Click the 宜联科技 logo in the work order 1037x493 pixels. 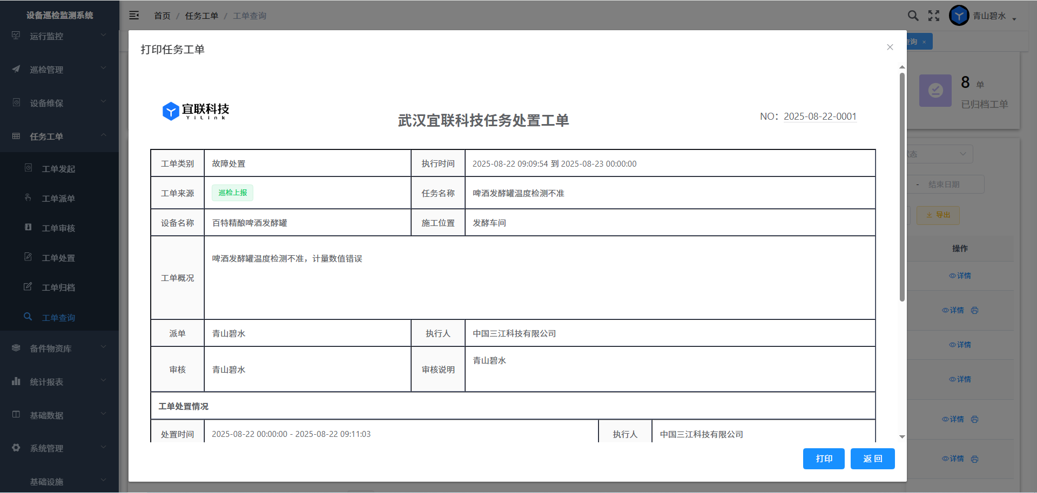point(196,111)
